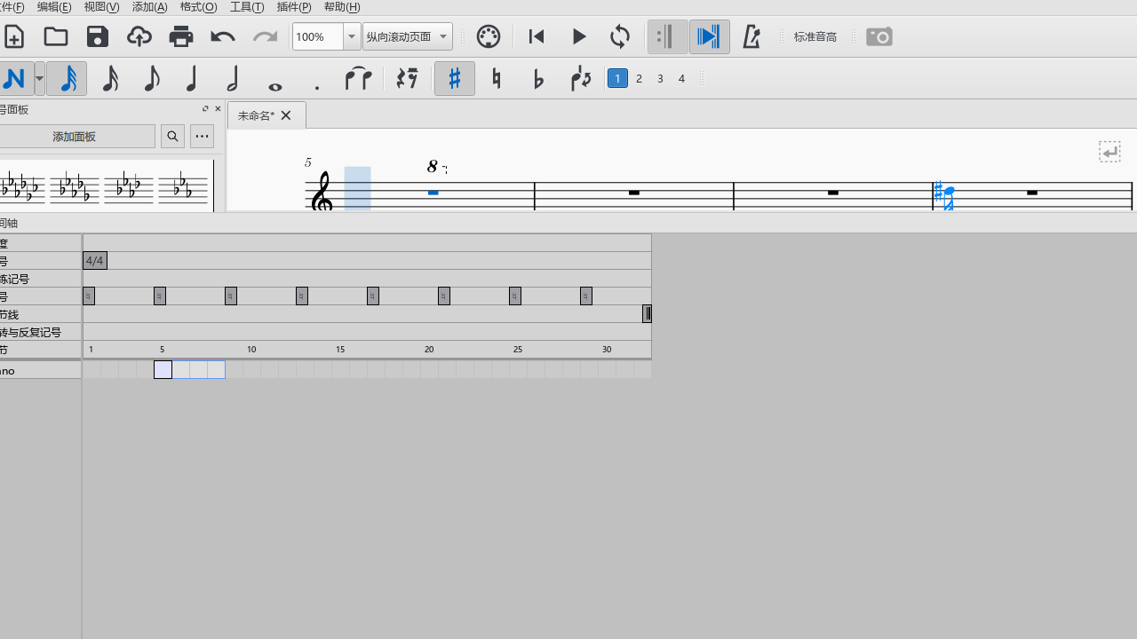
Task: Select the eighth note duration
Action: click(152, 78)
